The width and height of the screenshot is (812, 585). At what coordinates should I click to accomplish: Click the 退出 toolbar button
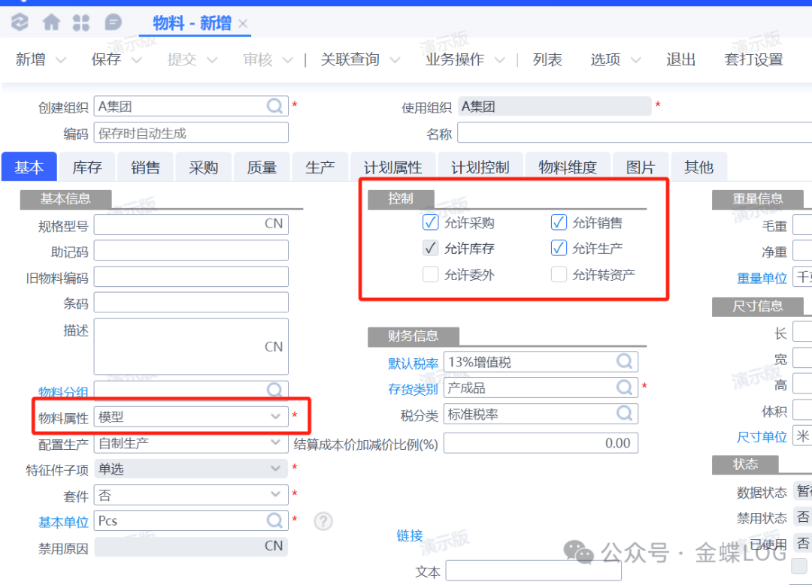(680, 60)
